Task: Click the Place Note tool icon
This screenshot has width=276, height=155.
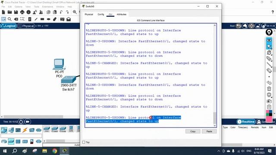Action: 30,19
